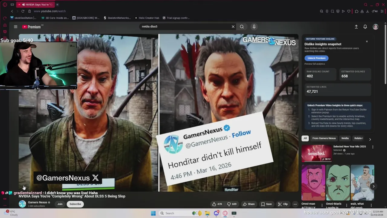Like the video with thumbs up
This screenshot has height=218, width=387.
tap(217, 204)
